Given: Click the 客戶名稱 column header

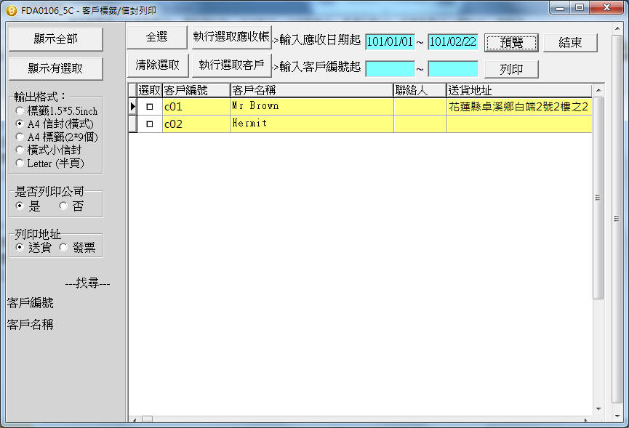Looking at the screenshot, I should [x=312, y=91].
